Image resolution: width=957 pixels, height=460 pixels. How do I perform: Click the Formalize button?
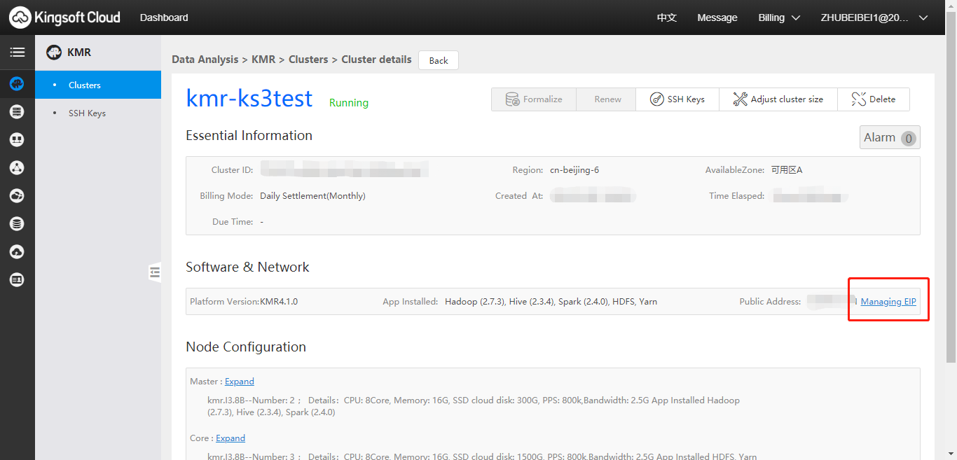pyautogui.click(x=534, y=99)
